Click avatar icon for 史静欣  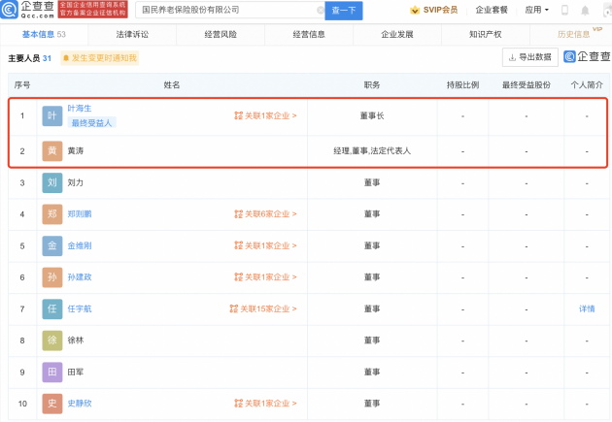[x=52, y=404]
